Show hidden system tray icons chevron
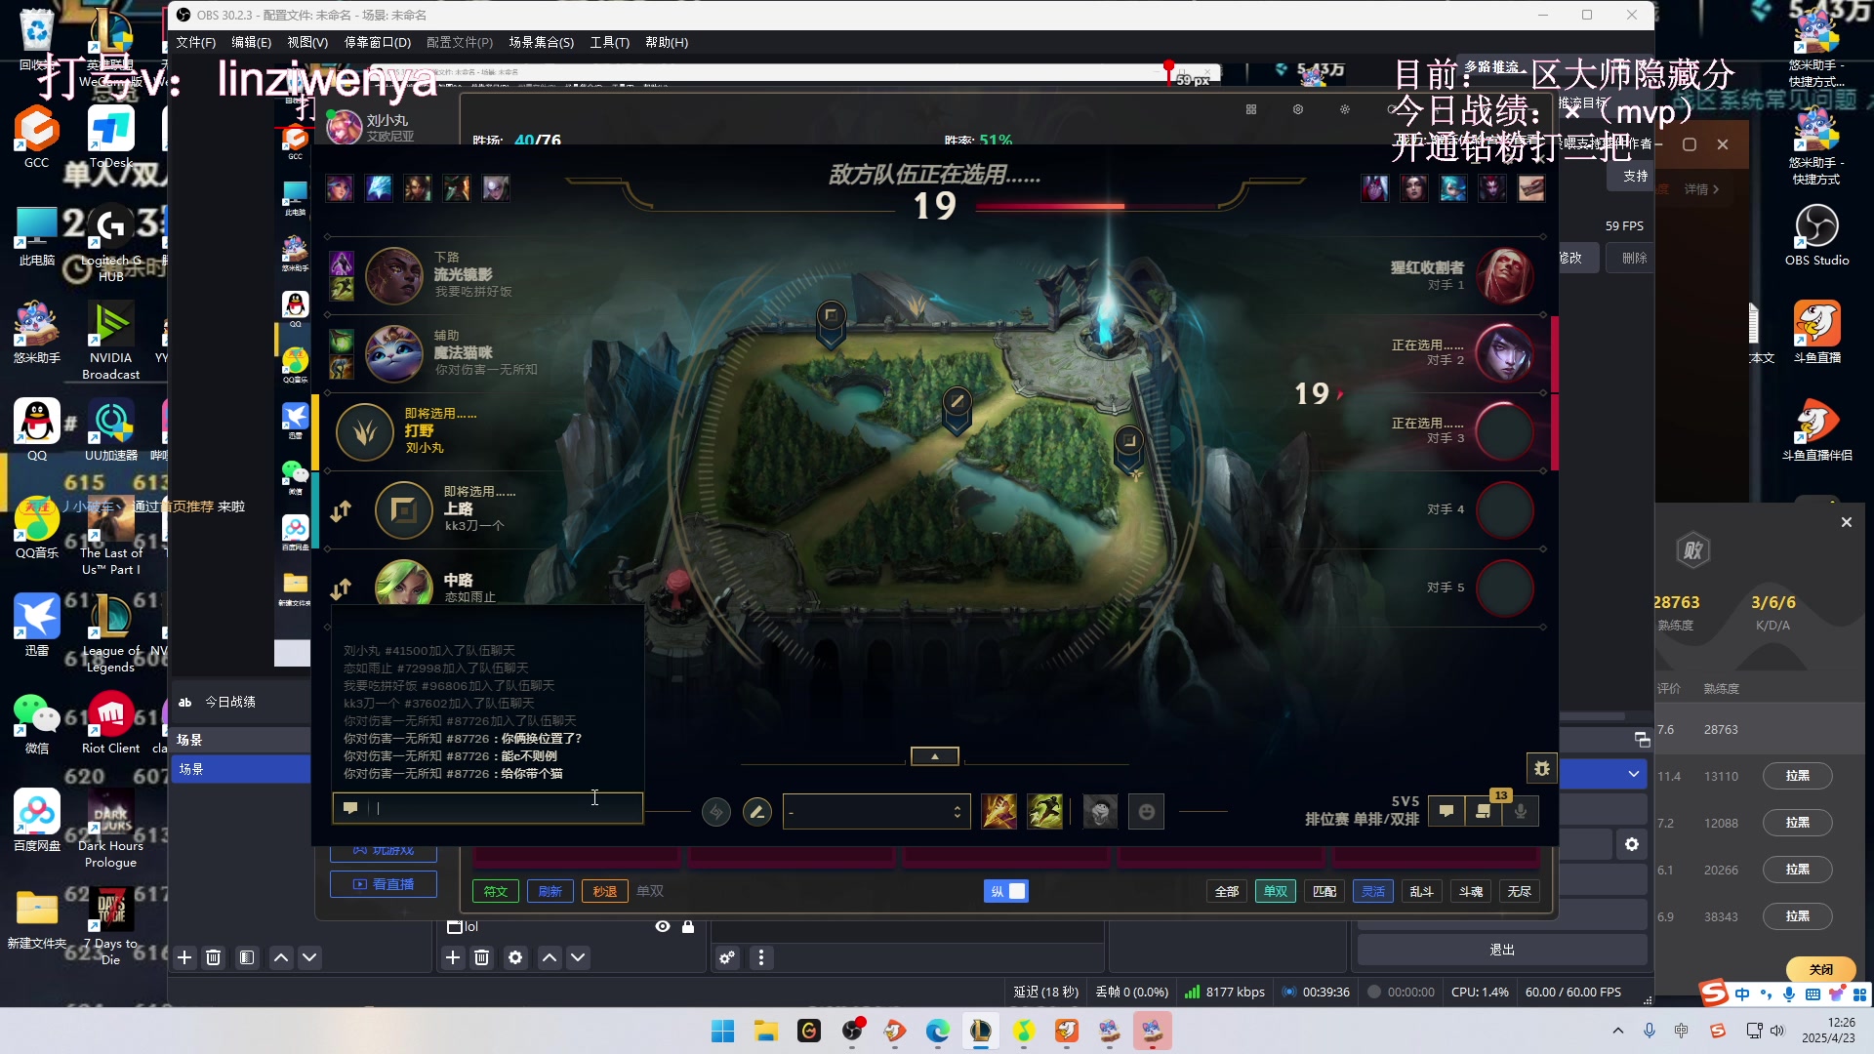Screen dimensions: 1874x1054 click(x=1618, y=1031)
